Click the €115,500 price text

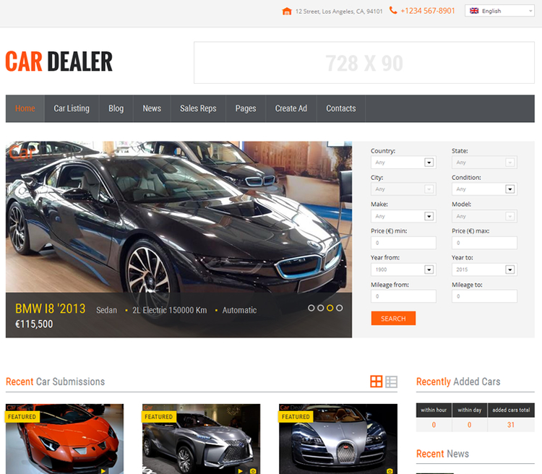pyautogui.click(x=34, y=324)
